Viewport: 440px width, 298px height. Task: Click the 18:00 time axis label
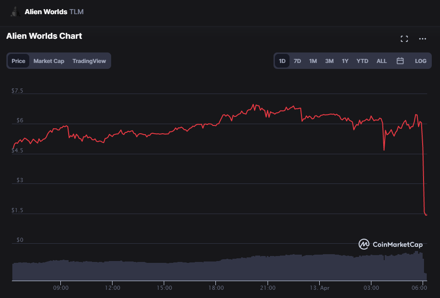pyautogui.click(x=216, y=288)
